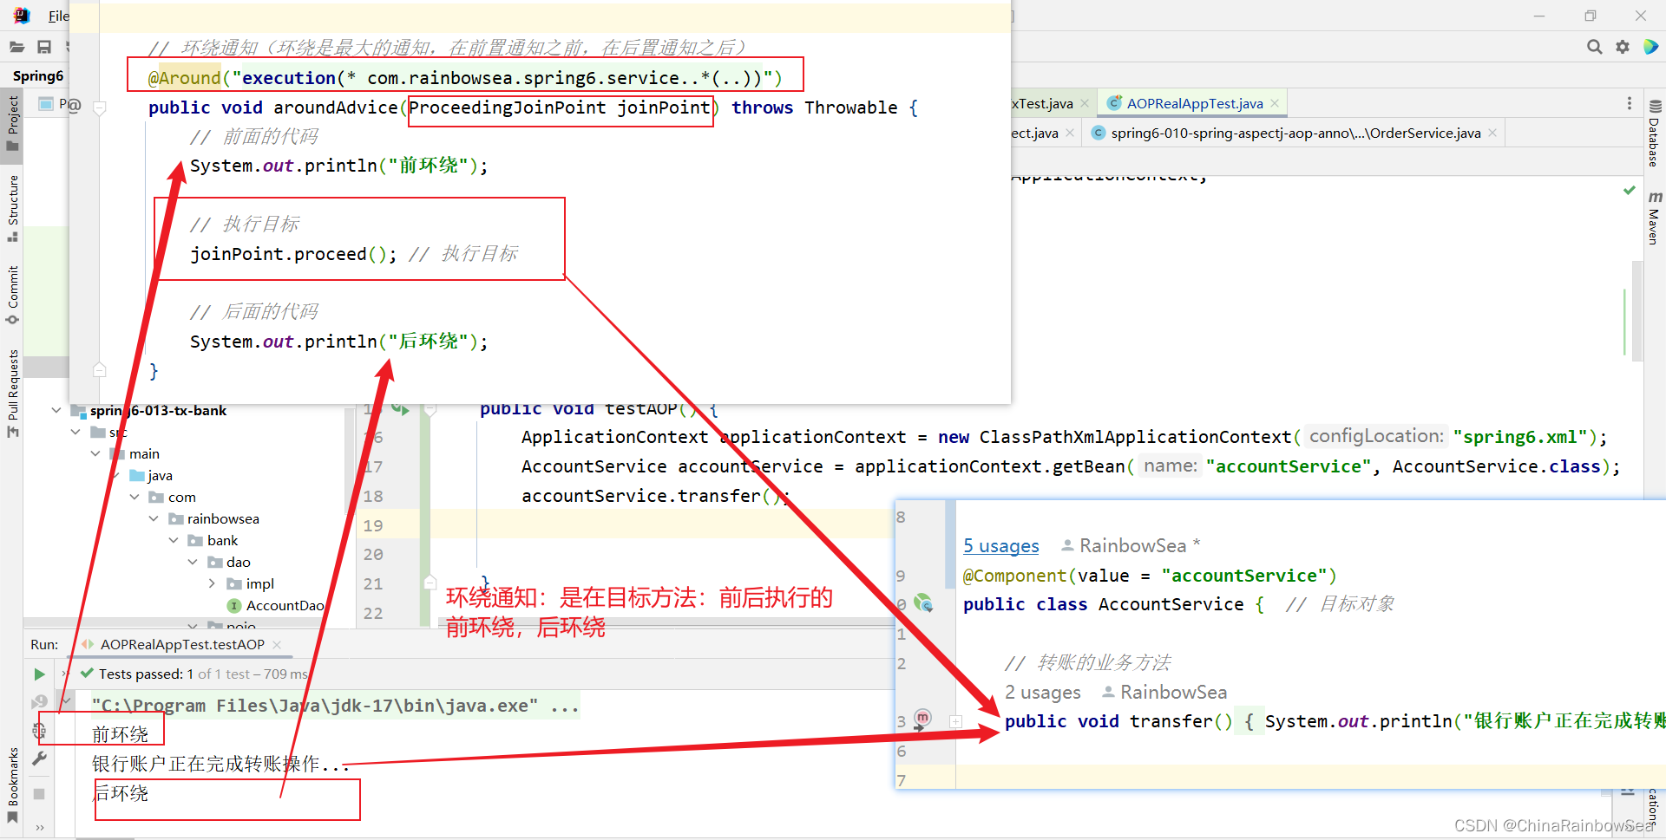This screenshot has height=840, width=1666.
Task: Click the RainbowSea author hint above class
Action: click(x=1131, y=545)
